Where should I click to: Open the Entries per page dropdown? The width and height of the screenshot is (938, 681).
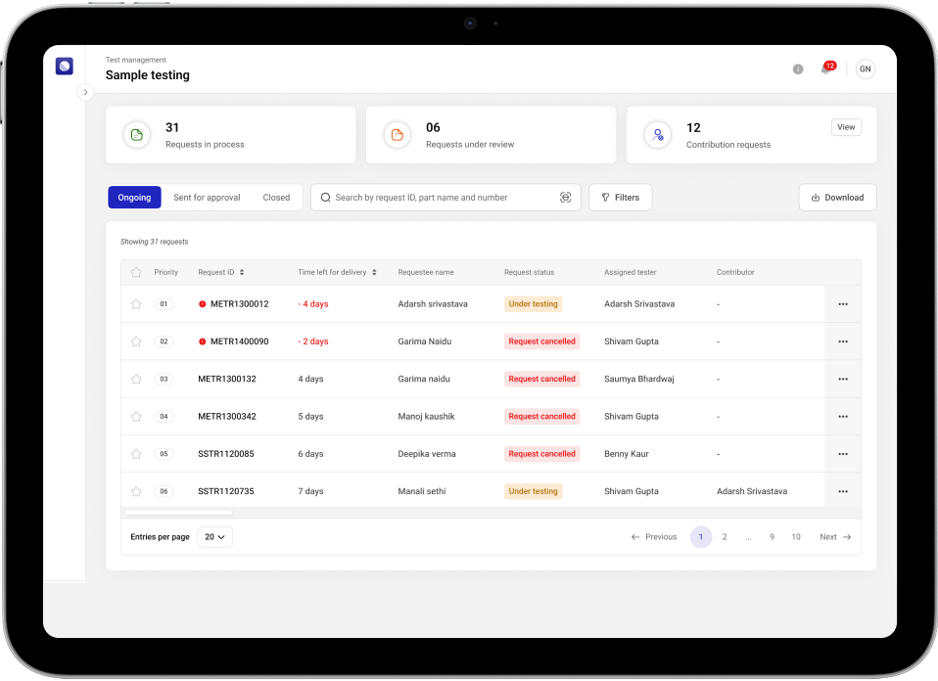[x=214, y=537]
